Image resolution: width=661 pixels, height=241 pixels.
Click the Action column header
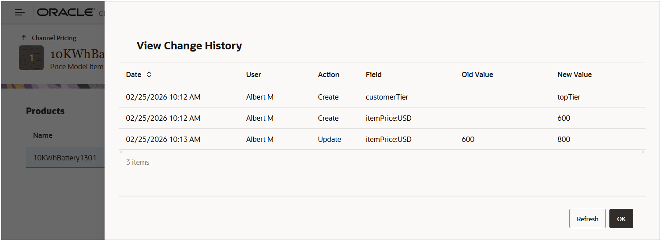(328, 75)
